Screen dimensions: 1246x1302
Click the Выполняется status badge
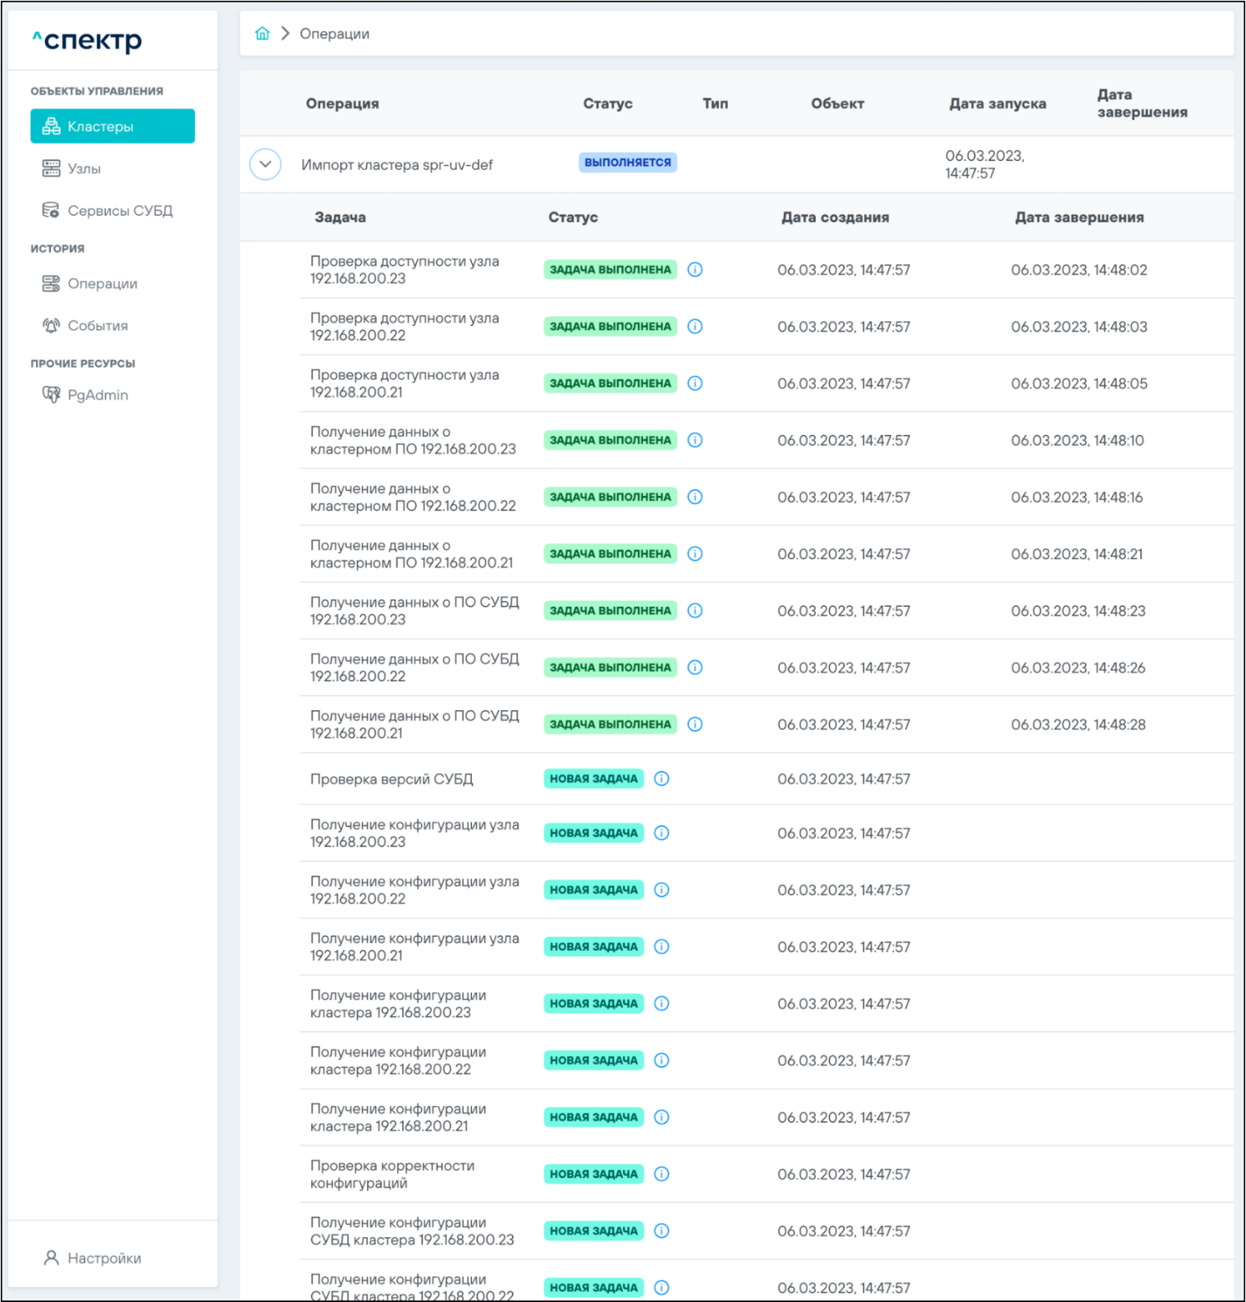tap(628, 163)
